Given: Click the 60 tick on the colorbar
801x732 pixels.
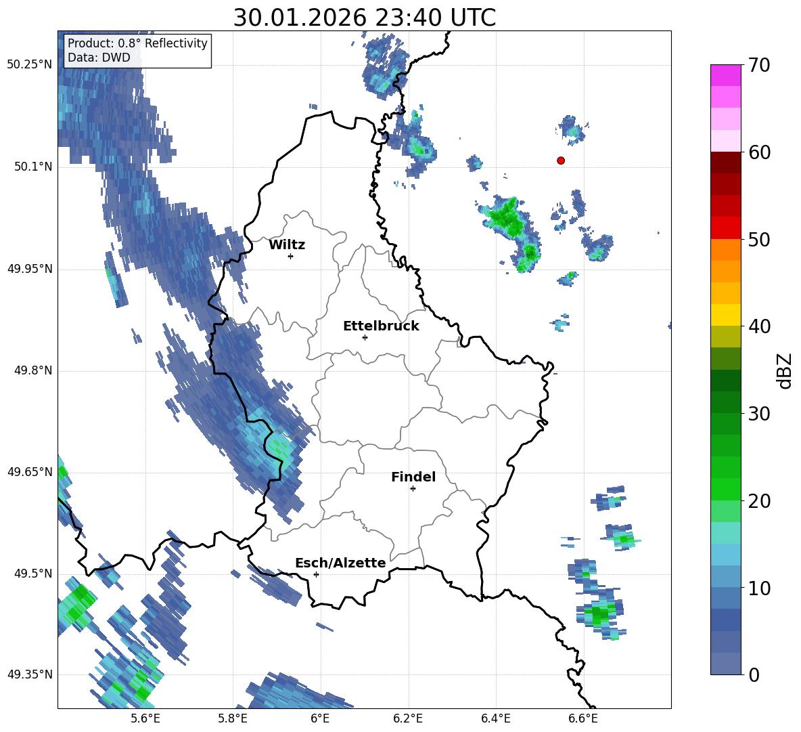Looking at the screenshot, I should [x=759, y=152].
